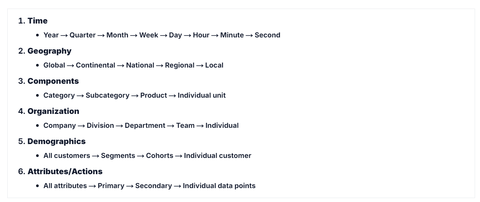The height and width of the screenshot is (202, 480).
Task: Click the Demographics heading
Action: click(56, 141)
